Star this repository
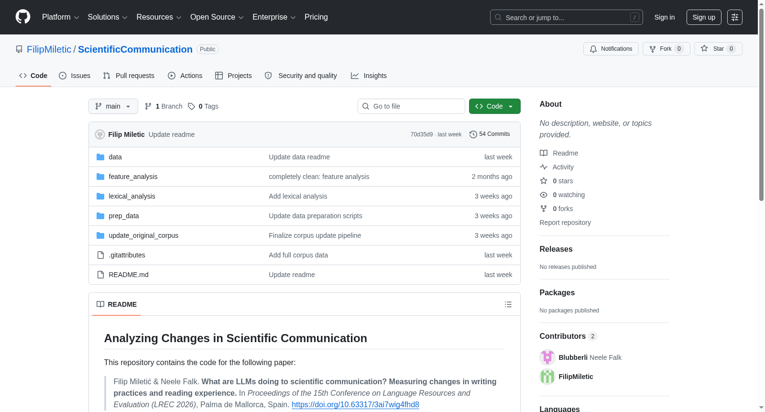This screenshot has width=765, height=412. click(718, 49)
